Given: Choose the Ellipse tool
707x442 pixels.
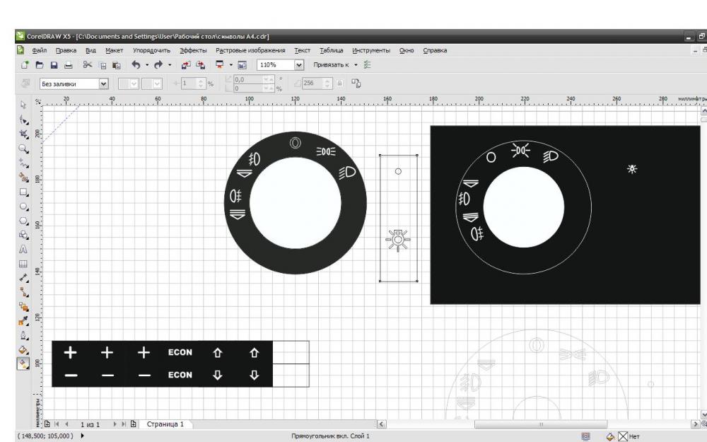Looking at the screenshot, I should [23, 207].
